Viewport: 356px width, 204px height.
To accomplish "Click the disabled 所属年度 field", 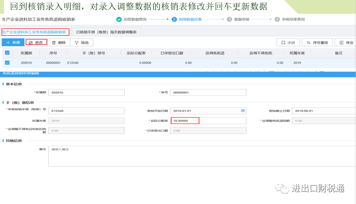I will click(x=86, y=120).
